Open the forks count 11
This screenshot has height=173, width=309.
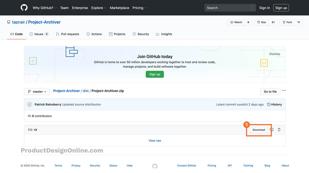click(x=298, y=22)
